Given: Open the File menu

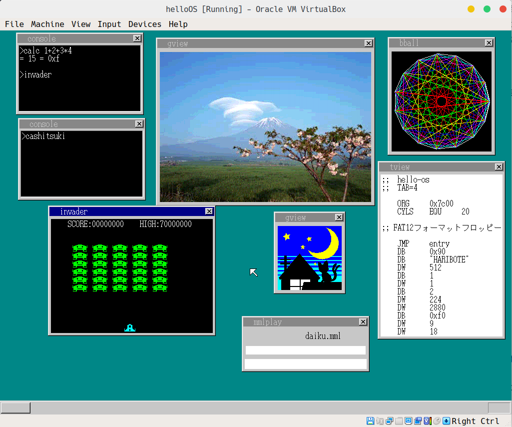Looking at the screenshot, I should (x=14, y=24).
